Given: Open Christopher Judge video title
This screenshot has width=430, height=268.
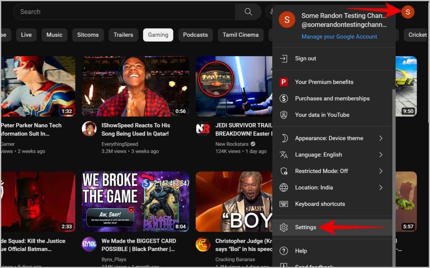Looking at the screenshot, I should click(x=244, y=245).
